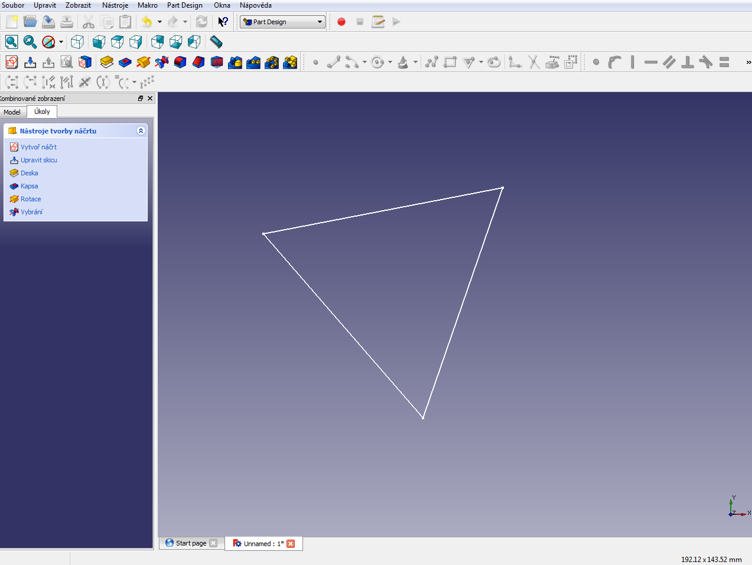
Task: Click the New Sketch toolbar icon
Action: (12, 62)
